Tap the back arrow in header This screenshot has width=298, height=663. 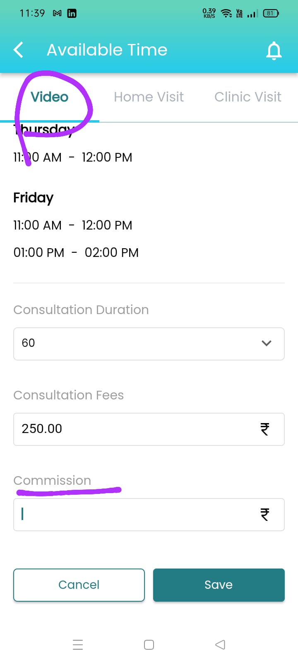coord(18,50)
